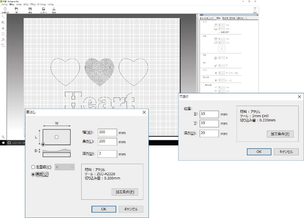
Task: Select the 周回(Q) radio button
Action: pyautogui.click(x=33, y=175)
